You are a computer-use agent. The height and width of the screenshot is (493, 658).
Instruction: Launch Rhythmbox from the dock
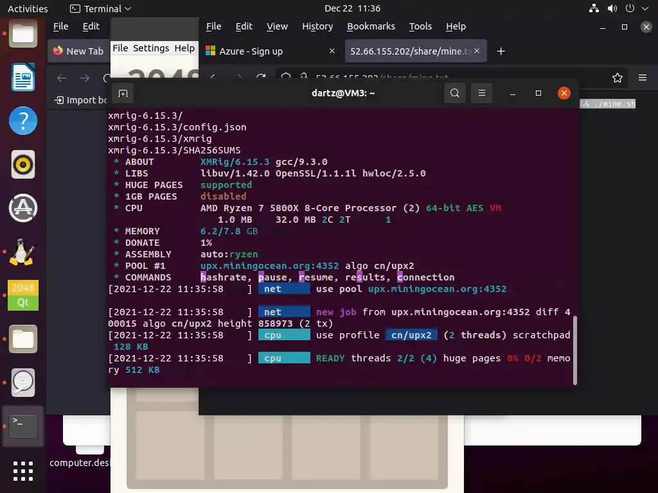[23, 164]
